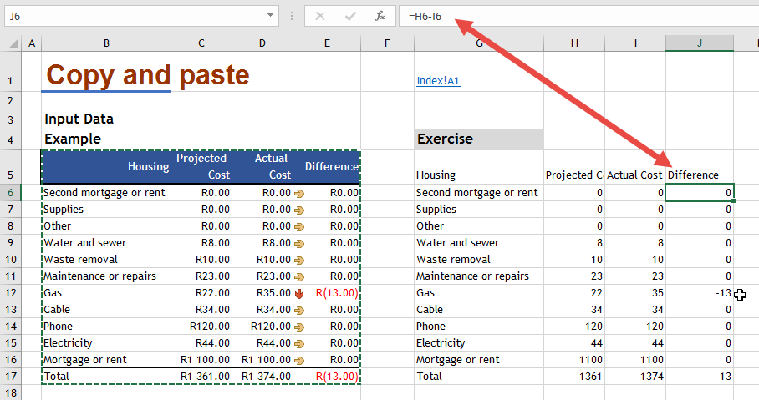Select column D header
The image size is (759, 400).
[262, 43]
